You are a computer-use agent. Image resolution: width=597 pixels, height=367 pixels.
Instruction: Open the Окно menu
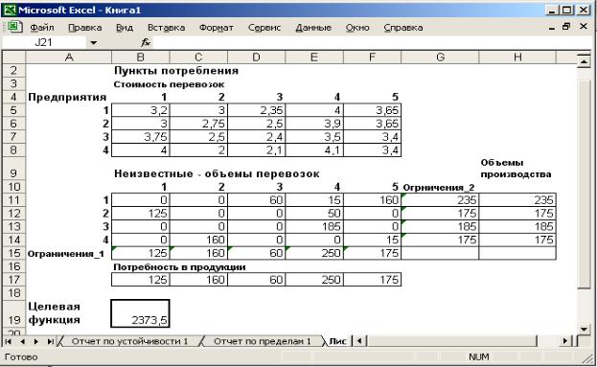(x=357, y=28)
